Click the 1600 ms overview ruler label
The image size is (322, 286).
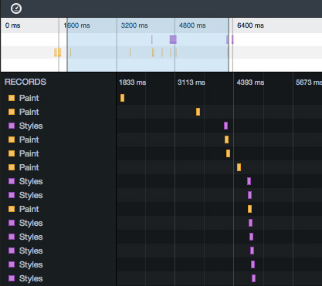tap(76, 25)
